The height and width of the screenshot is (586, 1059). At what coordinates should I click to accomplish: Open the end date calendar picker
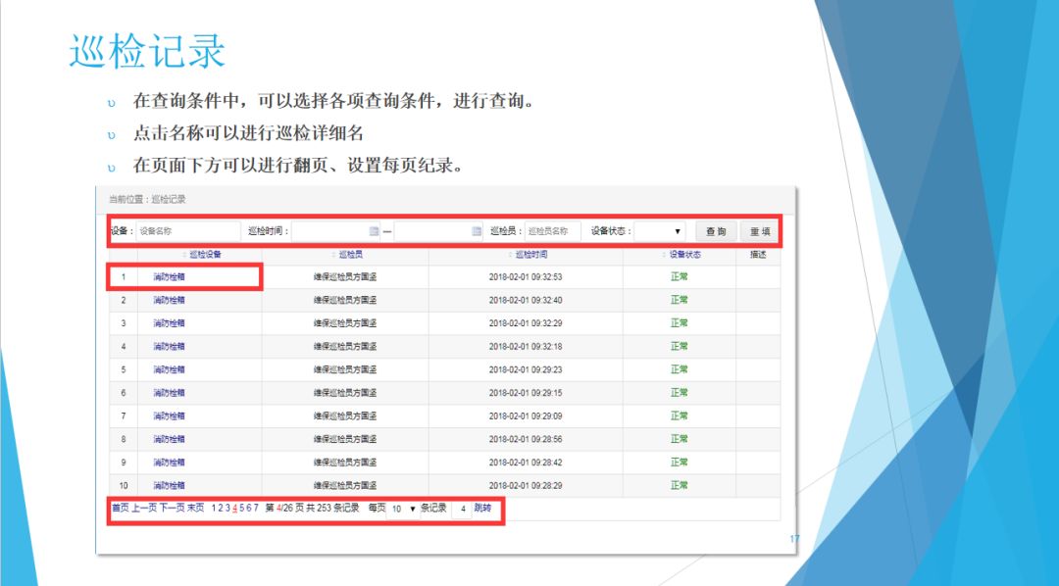pos(477,231)
